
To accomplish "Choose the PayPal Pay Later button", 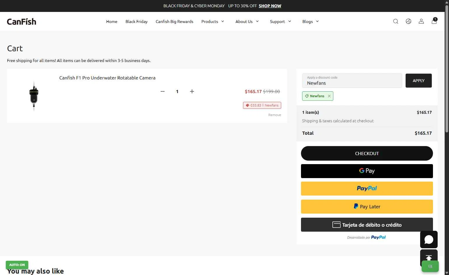I will [x=367, y=207].
